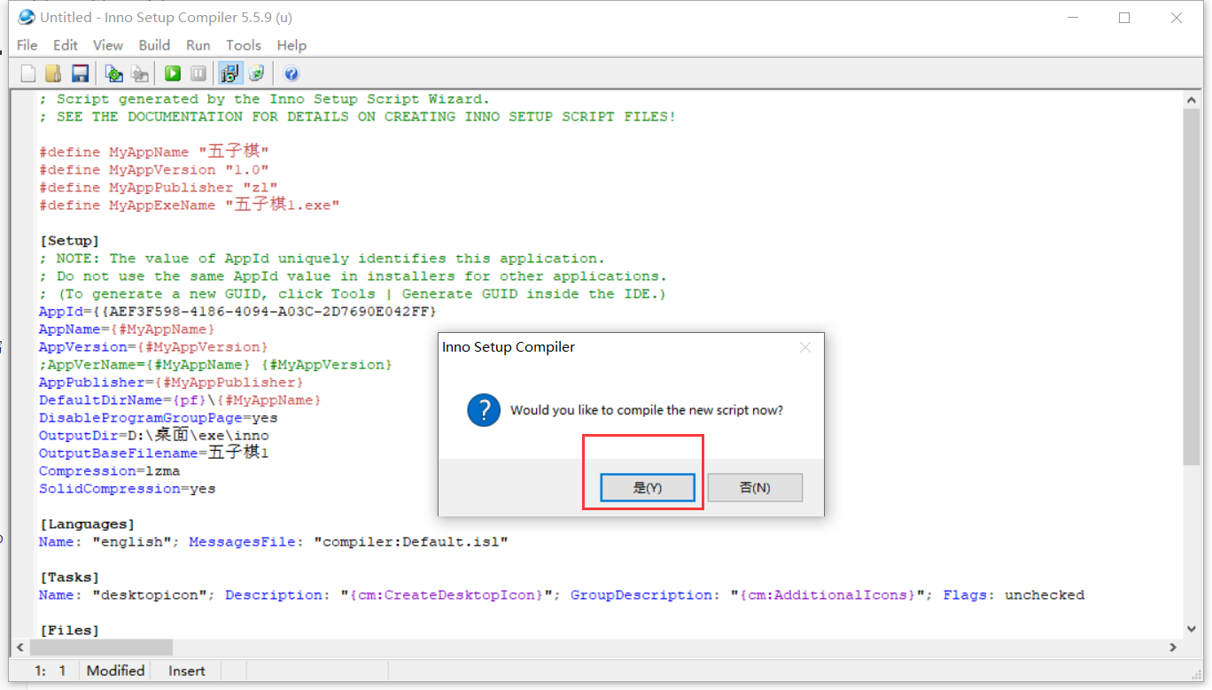The height and width of the screenshot is (690, 1212).
Task: Select the Target Setup toolbar icon
Action: pos(230,74)
